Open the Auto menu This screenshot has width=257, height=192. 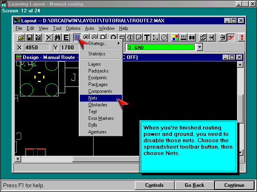pyautogui.click(x=90, y=28)
